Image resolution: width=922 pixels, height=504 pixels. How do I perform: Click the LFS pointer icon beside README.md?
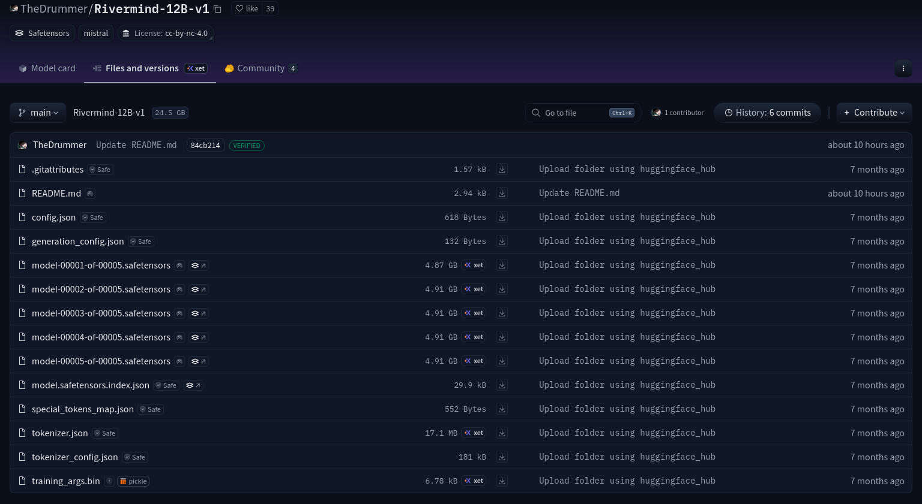(x=90, y=194)
